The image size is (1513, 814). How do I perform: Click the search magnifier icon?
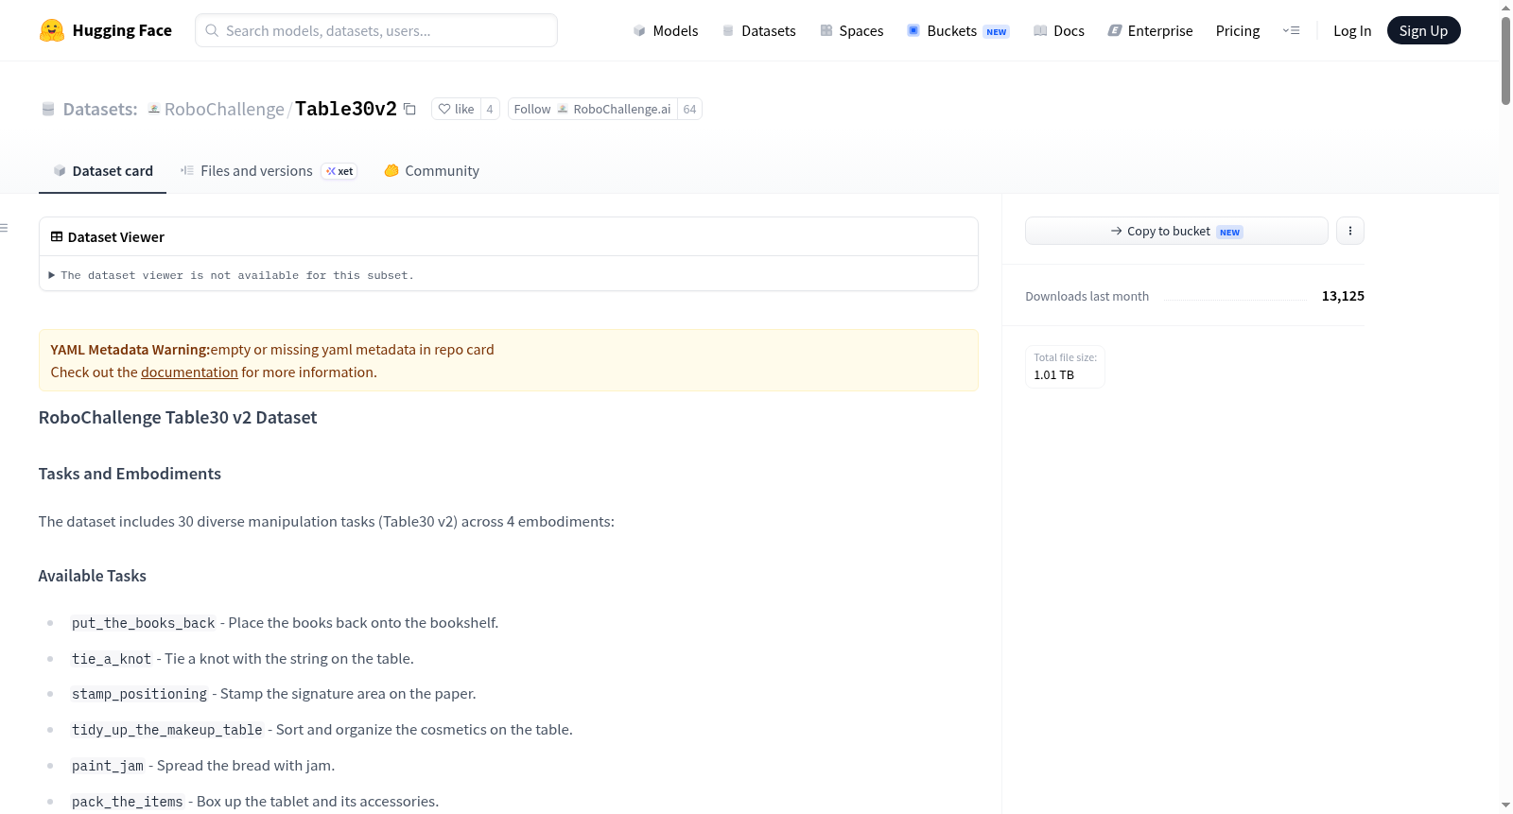(212, 30)
